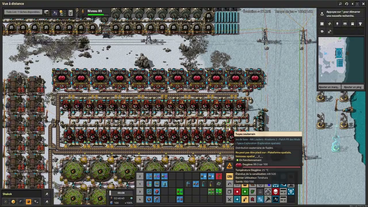The height and width of the screenshot is (207, 368).
Task: Select the scissors cut tool shortcut
Action: (x=229, y=199)
